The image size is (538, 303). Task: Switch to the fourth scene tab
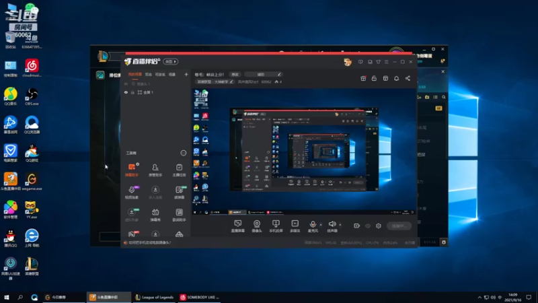click(x=172, y=74)
